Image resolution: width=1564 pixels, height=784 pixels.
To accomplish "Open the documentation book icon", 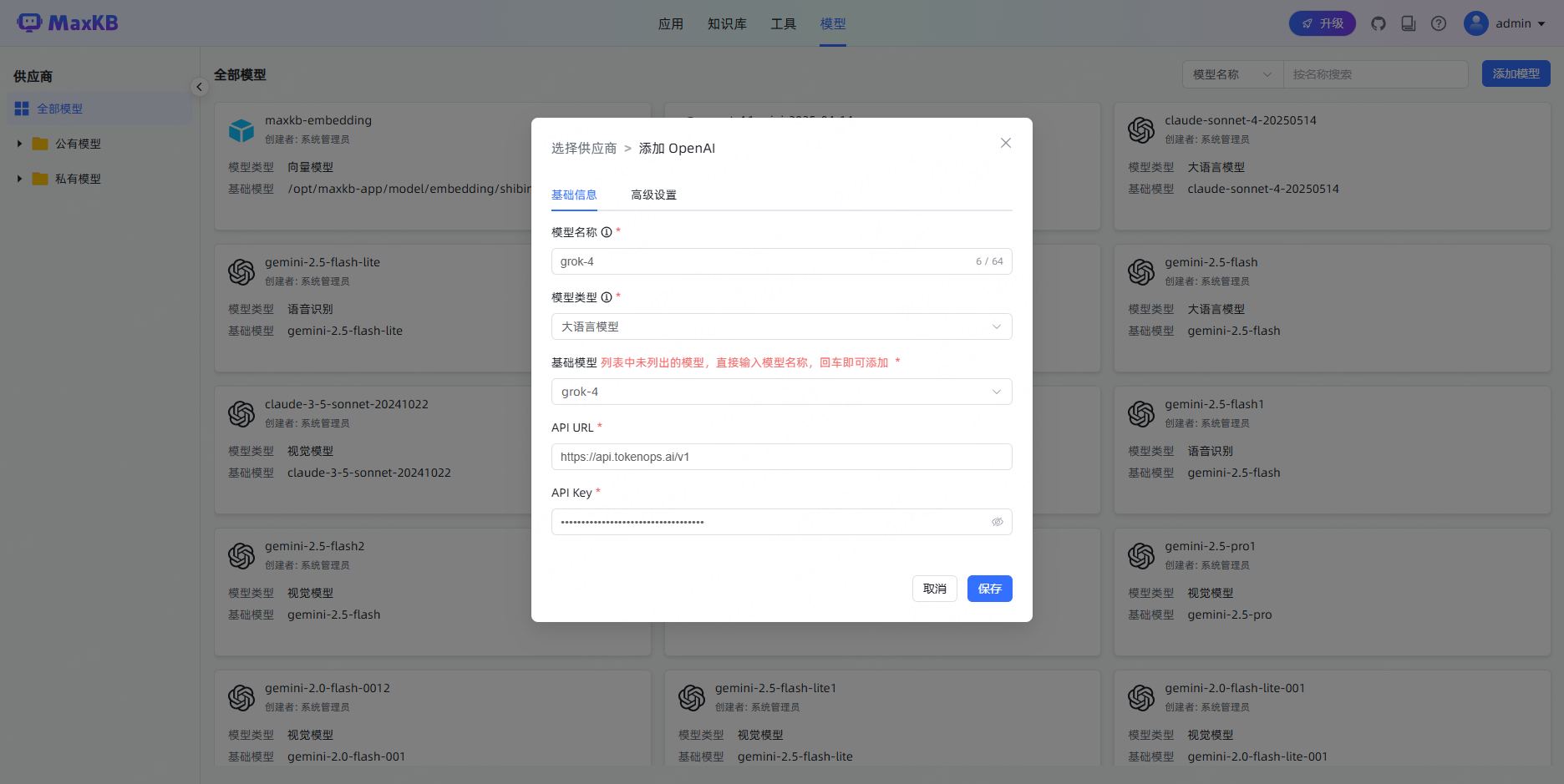I will (x=1409, y=23).
